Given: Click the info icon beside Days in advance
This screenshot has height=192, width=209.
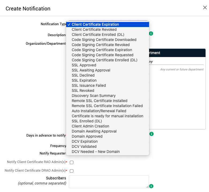Looking at the screenshot, I should 151,134.
